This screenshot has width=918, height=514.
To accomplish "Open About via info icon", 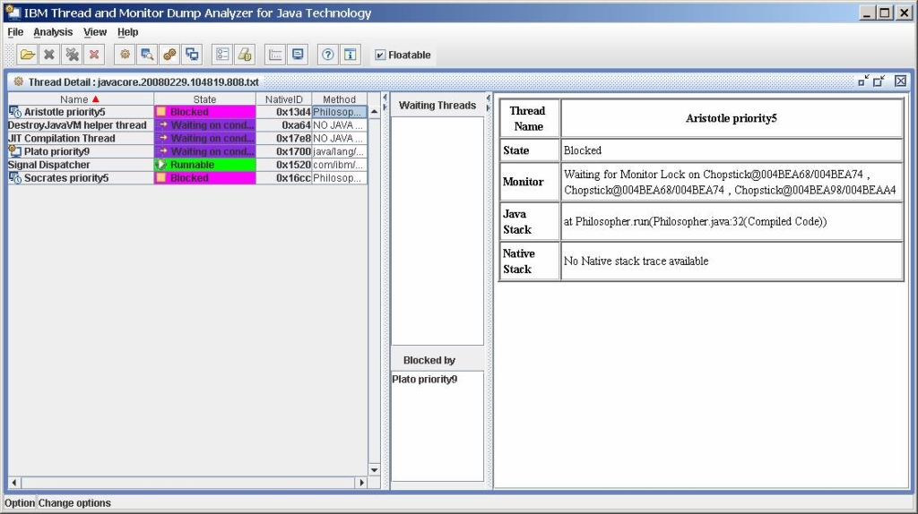I will (351, 55).
